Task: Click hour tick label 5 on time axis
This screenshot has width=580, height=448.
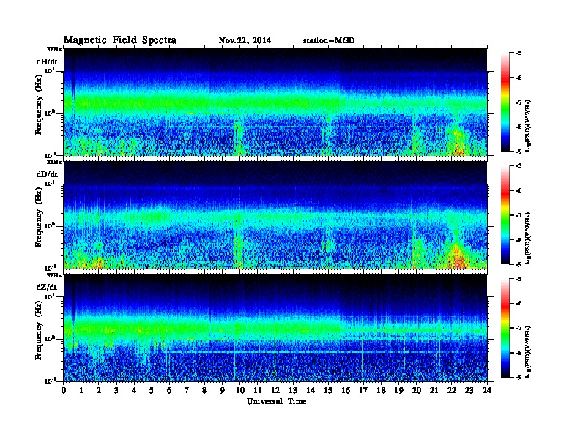Action: 152,390
